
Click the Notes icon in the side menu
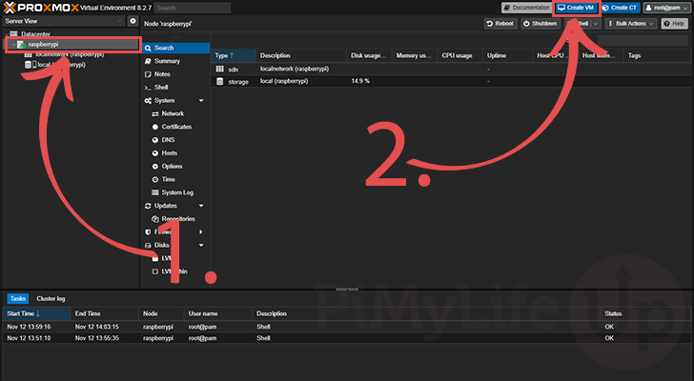(149, 74)
